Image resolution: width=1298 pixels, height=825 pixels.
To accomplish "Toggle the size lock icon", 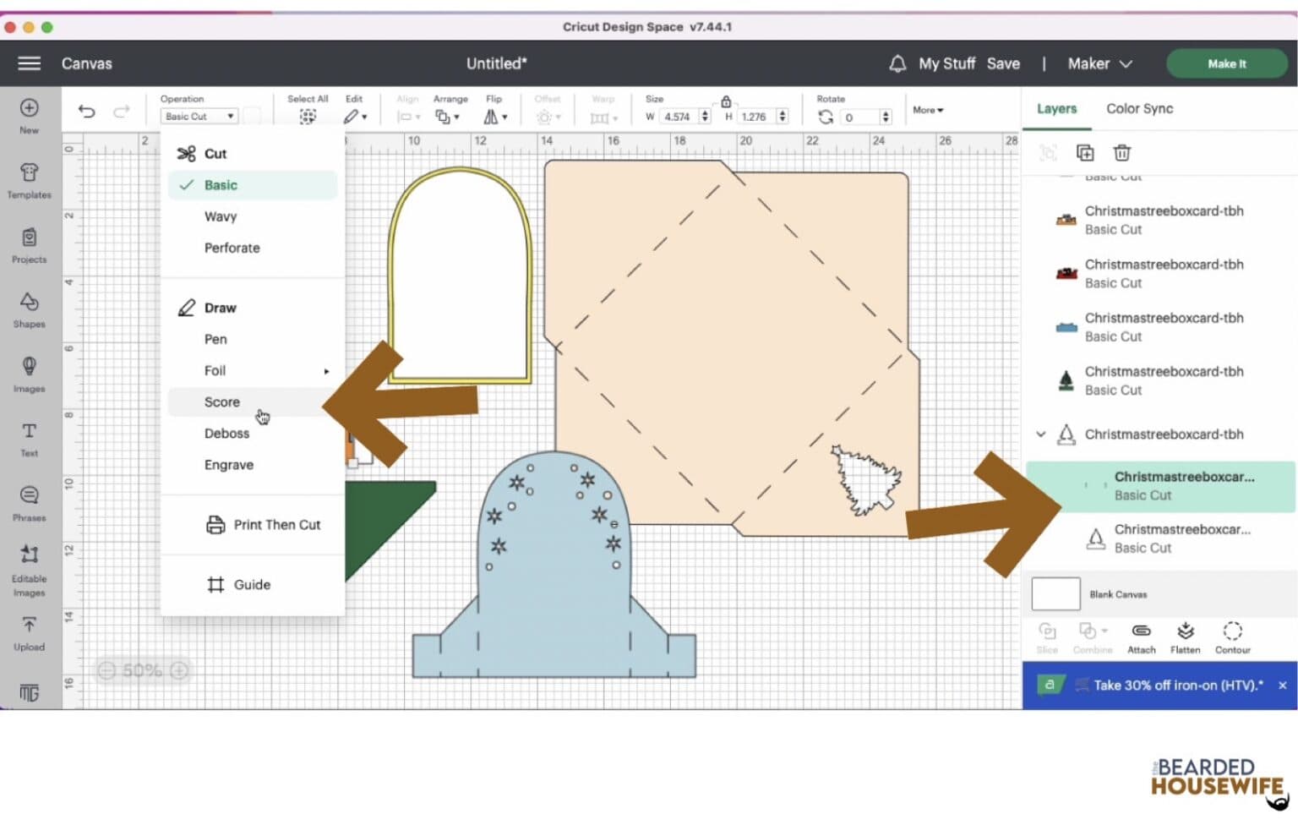I will tap(725, 101).
